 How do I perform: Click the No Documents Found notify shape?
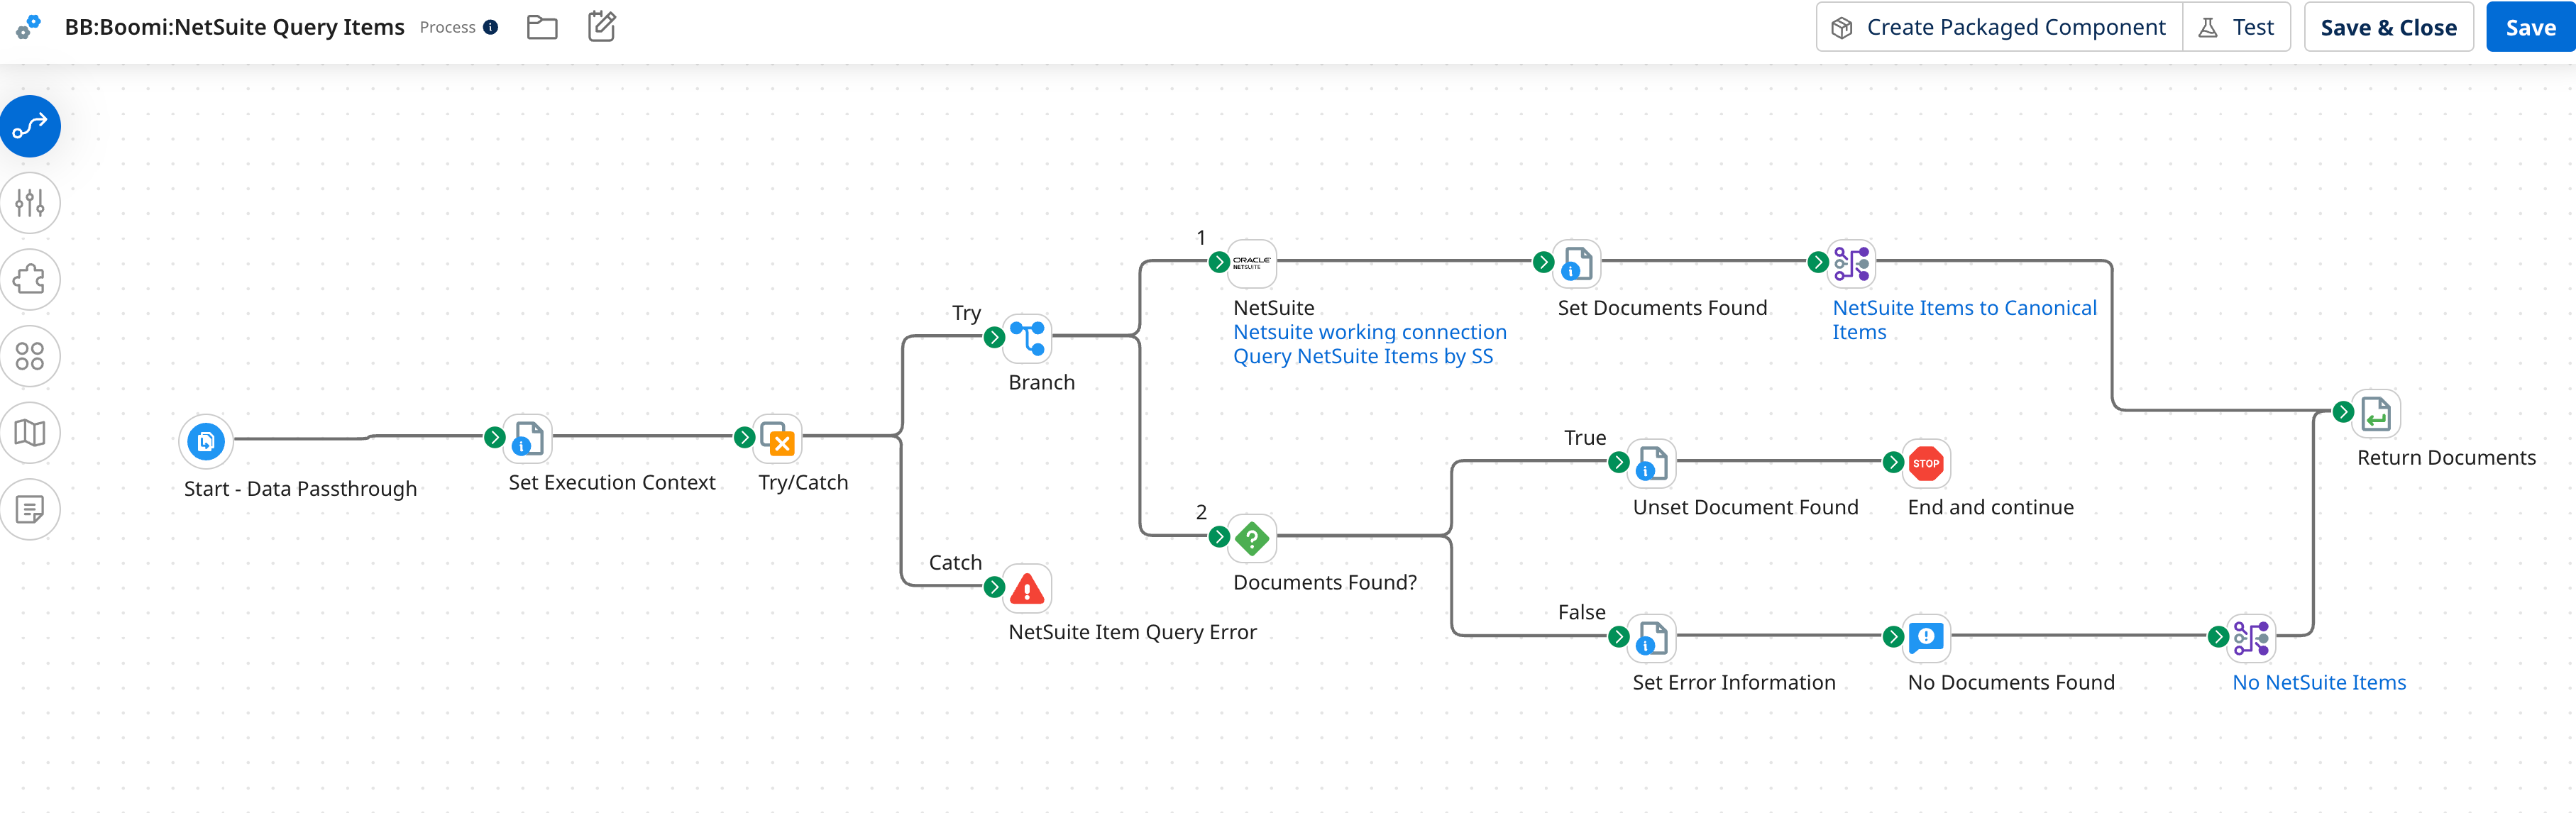pyautogui.click(x=1925, y=637)
